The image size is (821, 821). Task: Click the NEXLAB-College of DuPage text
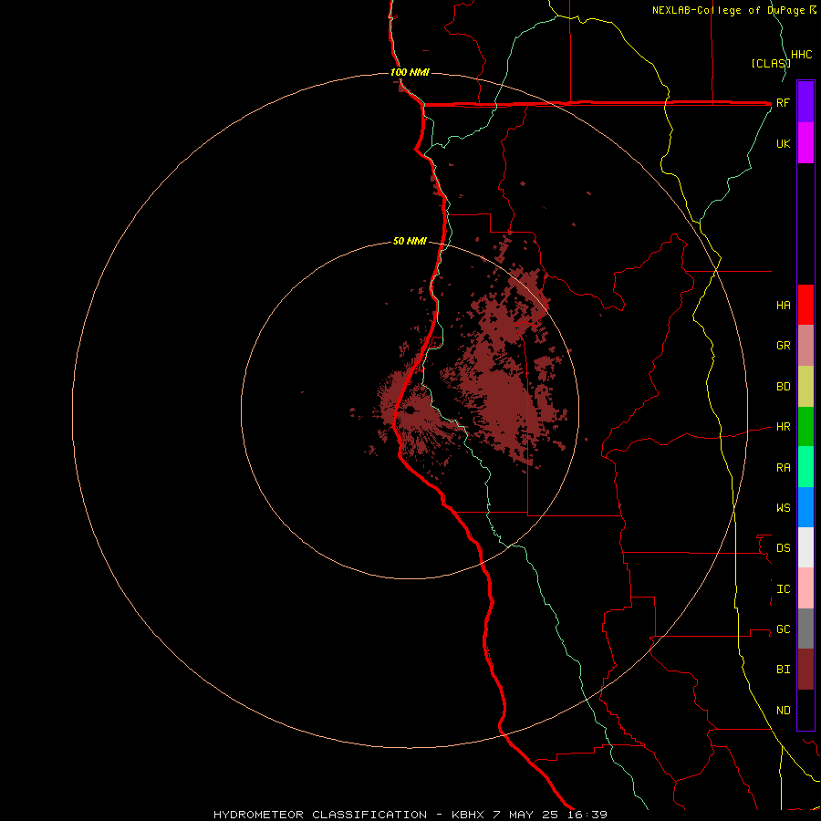point(730,10)
